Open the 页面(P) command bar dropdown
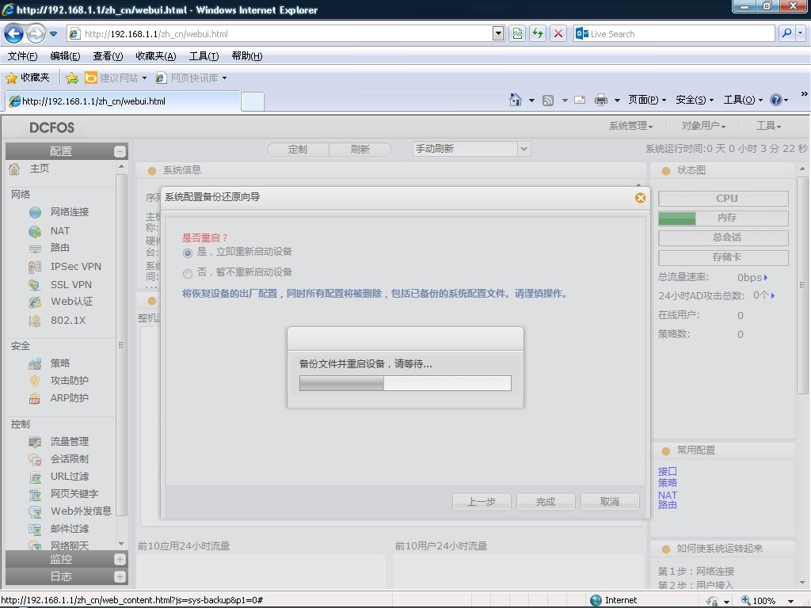Screen dimensions: 811x608 click(647, 100)
